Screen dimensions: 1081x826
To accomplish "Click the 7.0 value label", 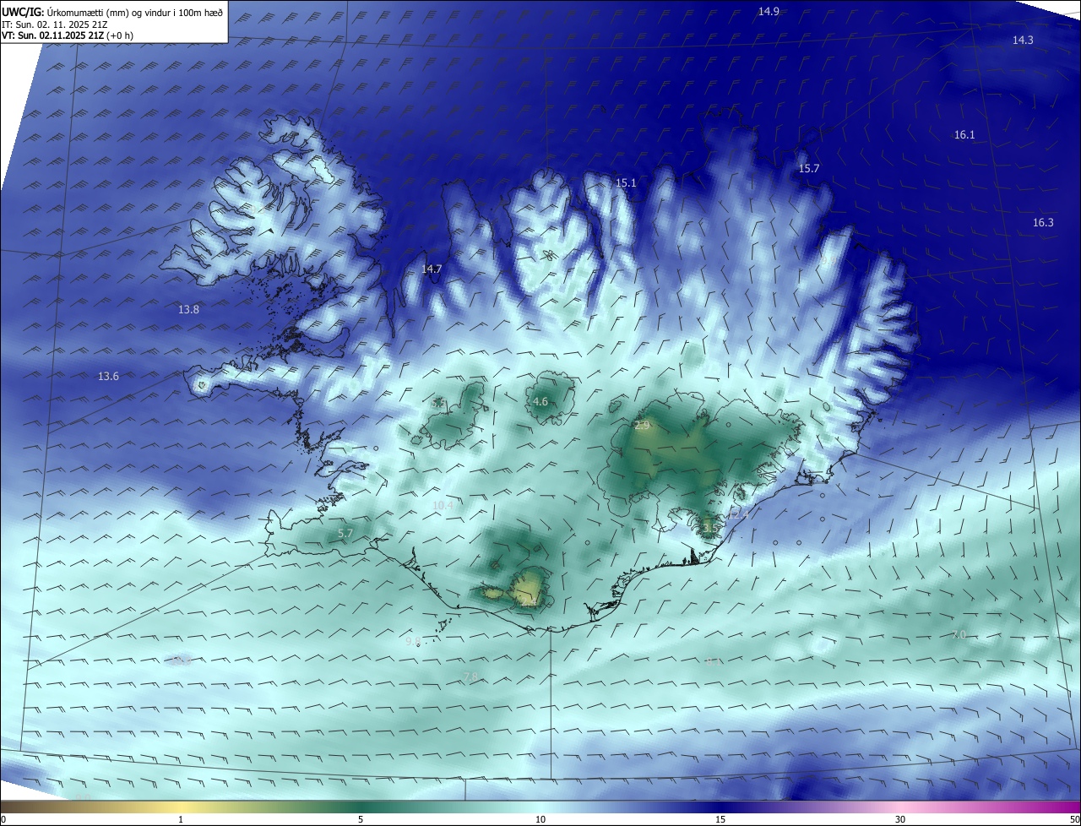I will [959, 634].
